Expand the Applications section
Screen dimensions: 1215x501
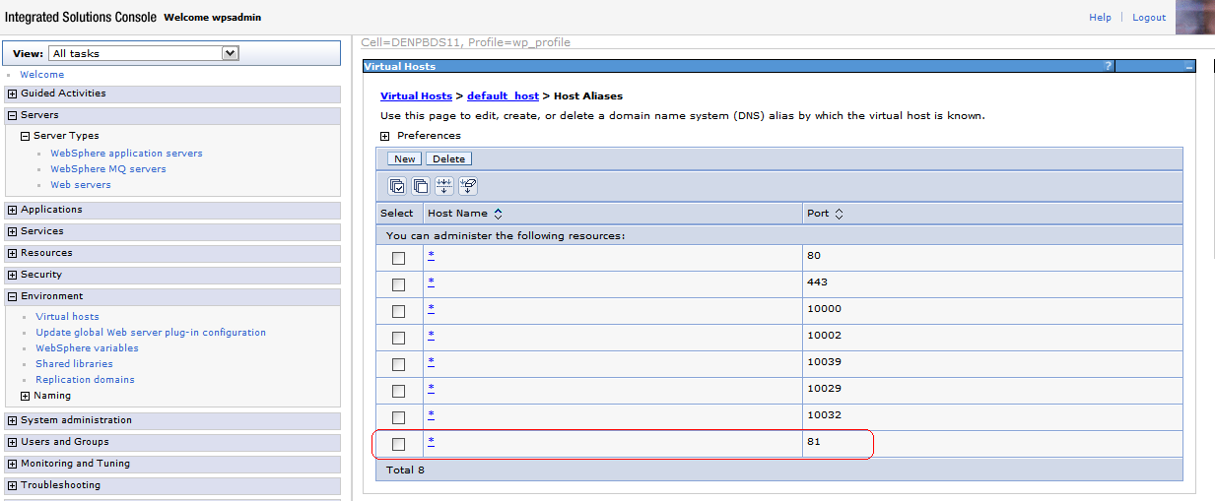[x=12, y=210]
